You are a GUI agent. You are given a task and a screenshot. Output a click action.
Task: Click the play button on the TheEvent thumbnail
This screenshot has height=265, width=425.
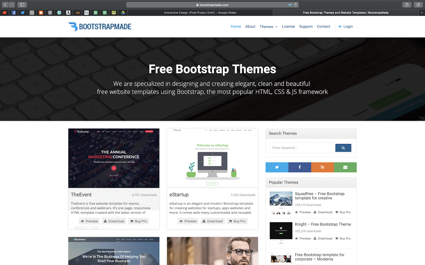point(114,168)
